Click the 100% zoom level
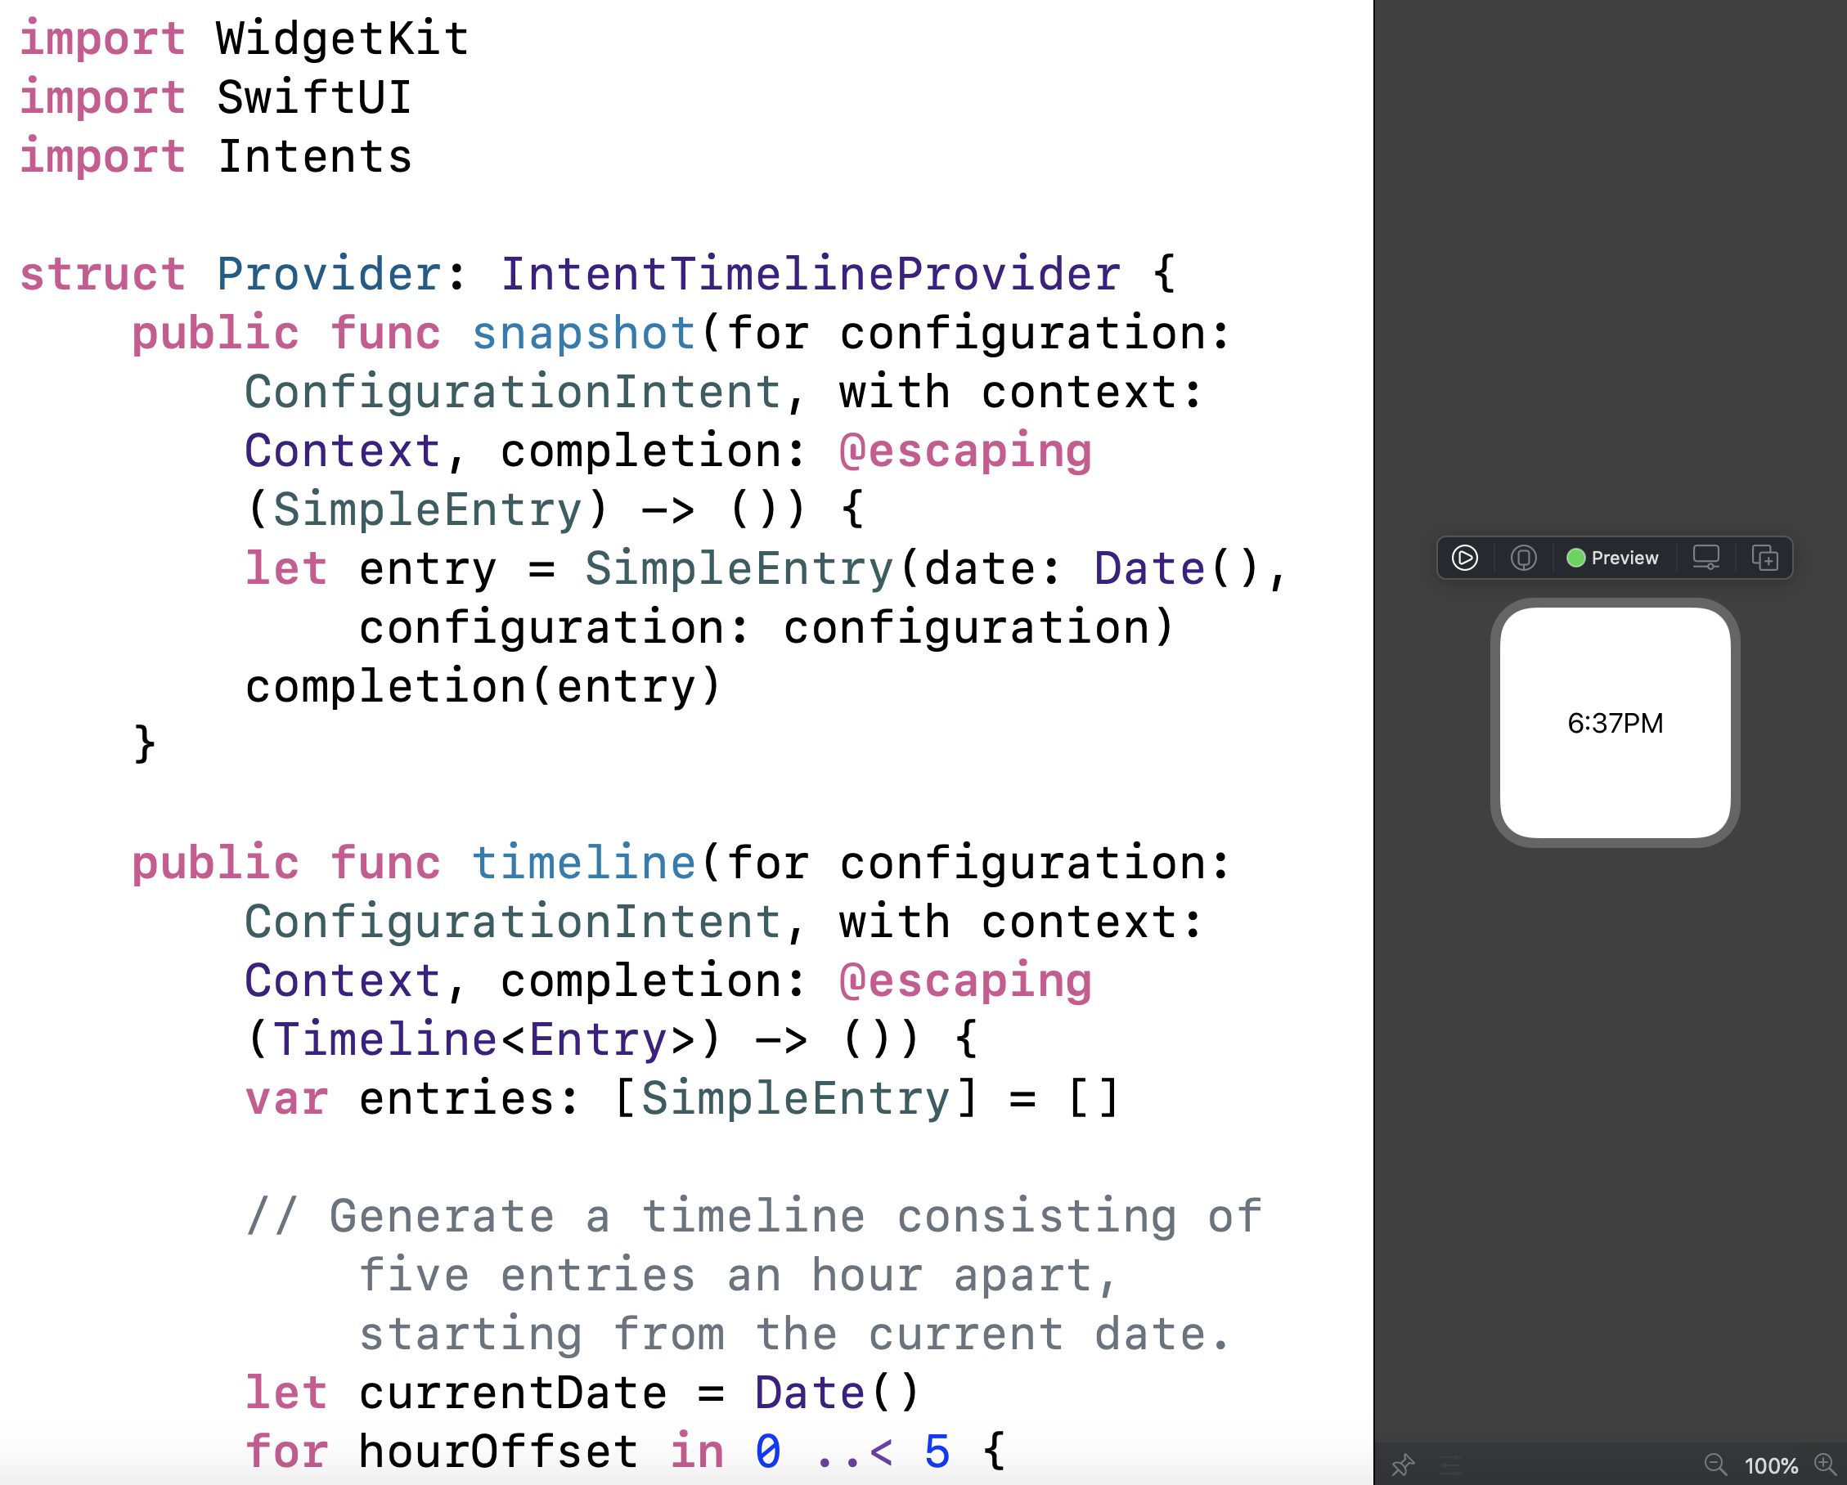 click(x=1771, y=1465)
